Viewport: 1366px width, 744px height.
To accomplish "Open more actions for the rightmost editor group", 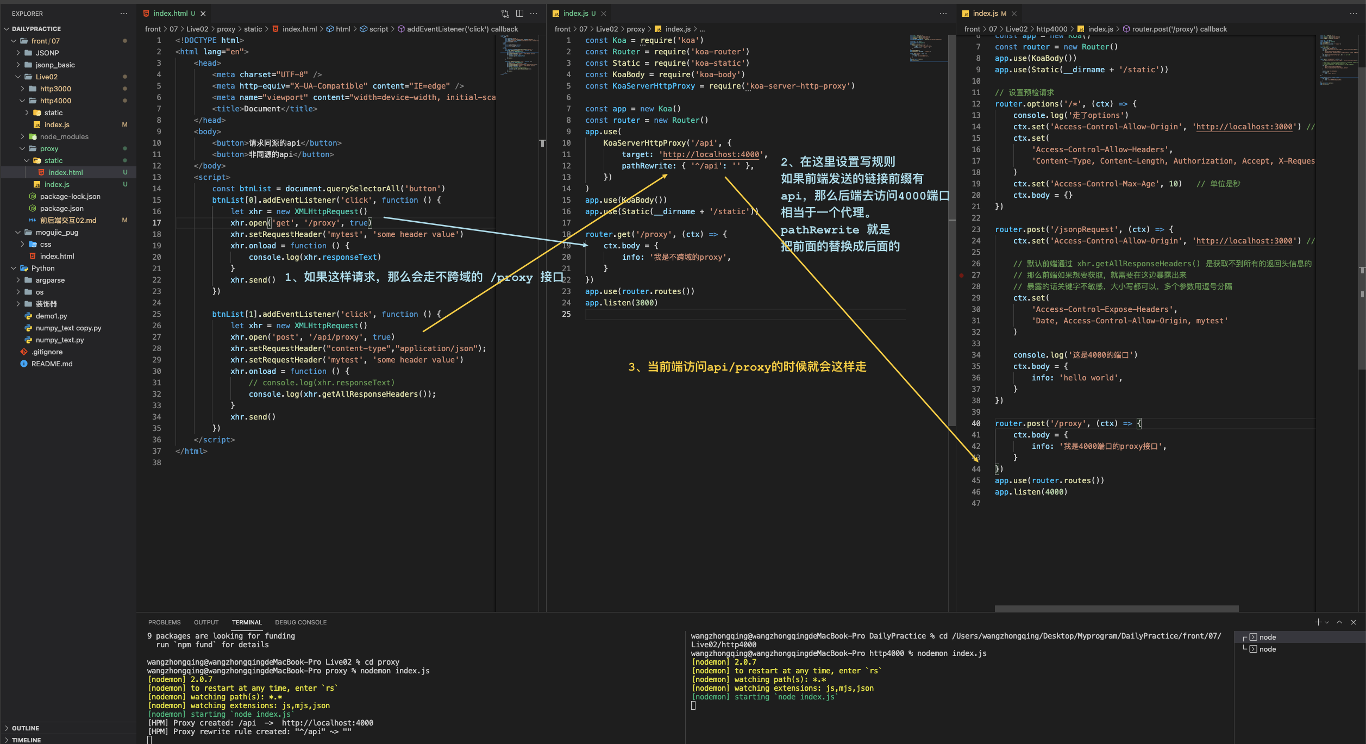I will 1353,14.
